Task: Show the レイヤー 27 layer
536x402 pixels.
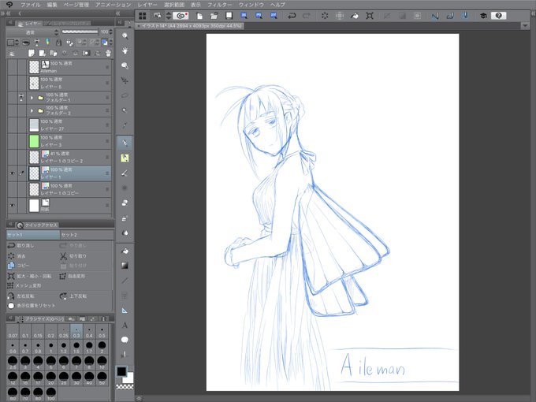Action: tap(13, 125)
